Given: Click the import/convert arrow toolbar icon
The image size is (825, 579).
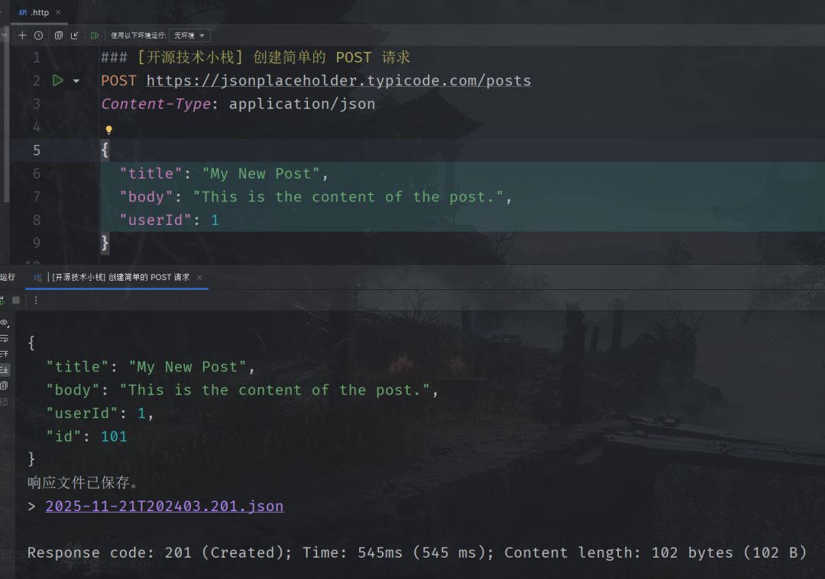Looking at the screenshot, I should click(x=75, y=35).
